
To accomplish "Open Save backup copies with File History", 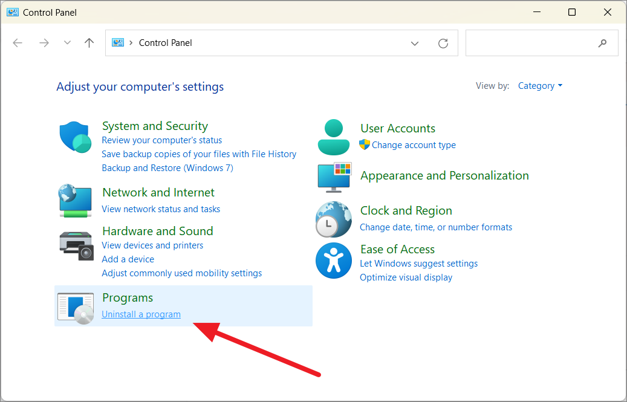I will (199, 154).
